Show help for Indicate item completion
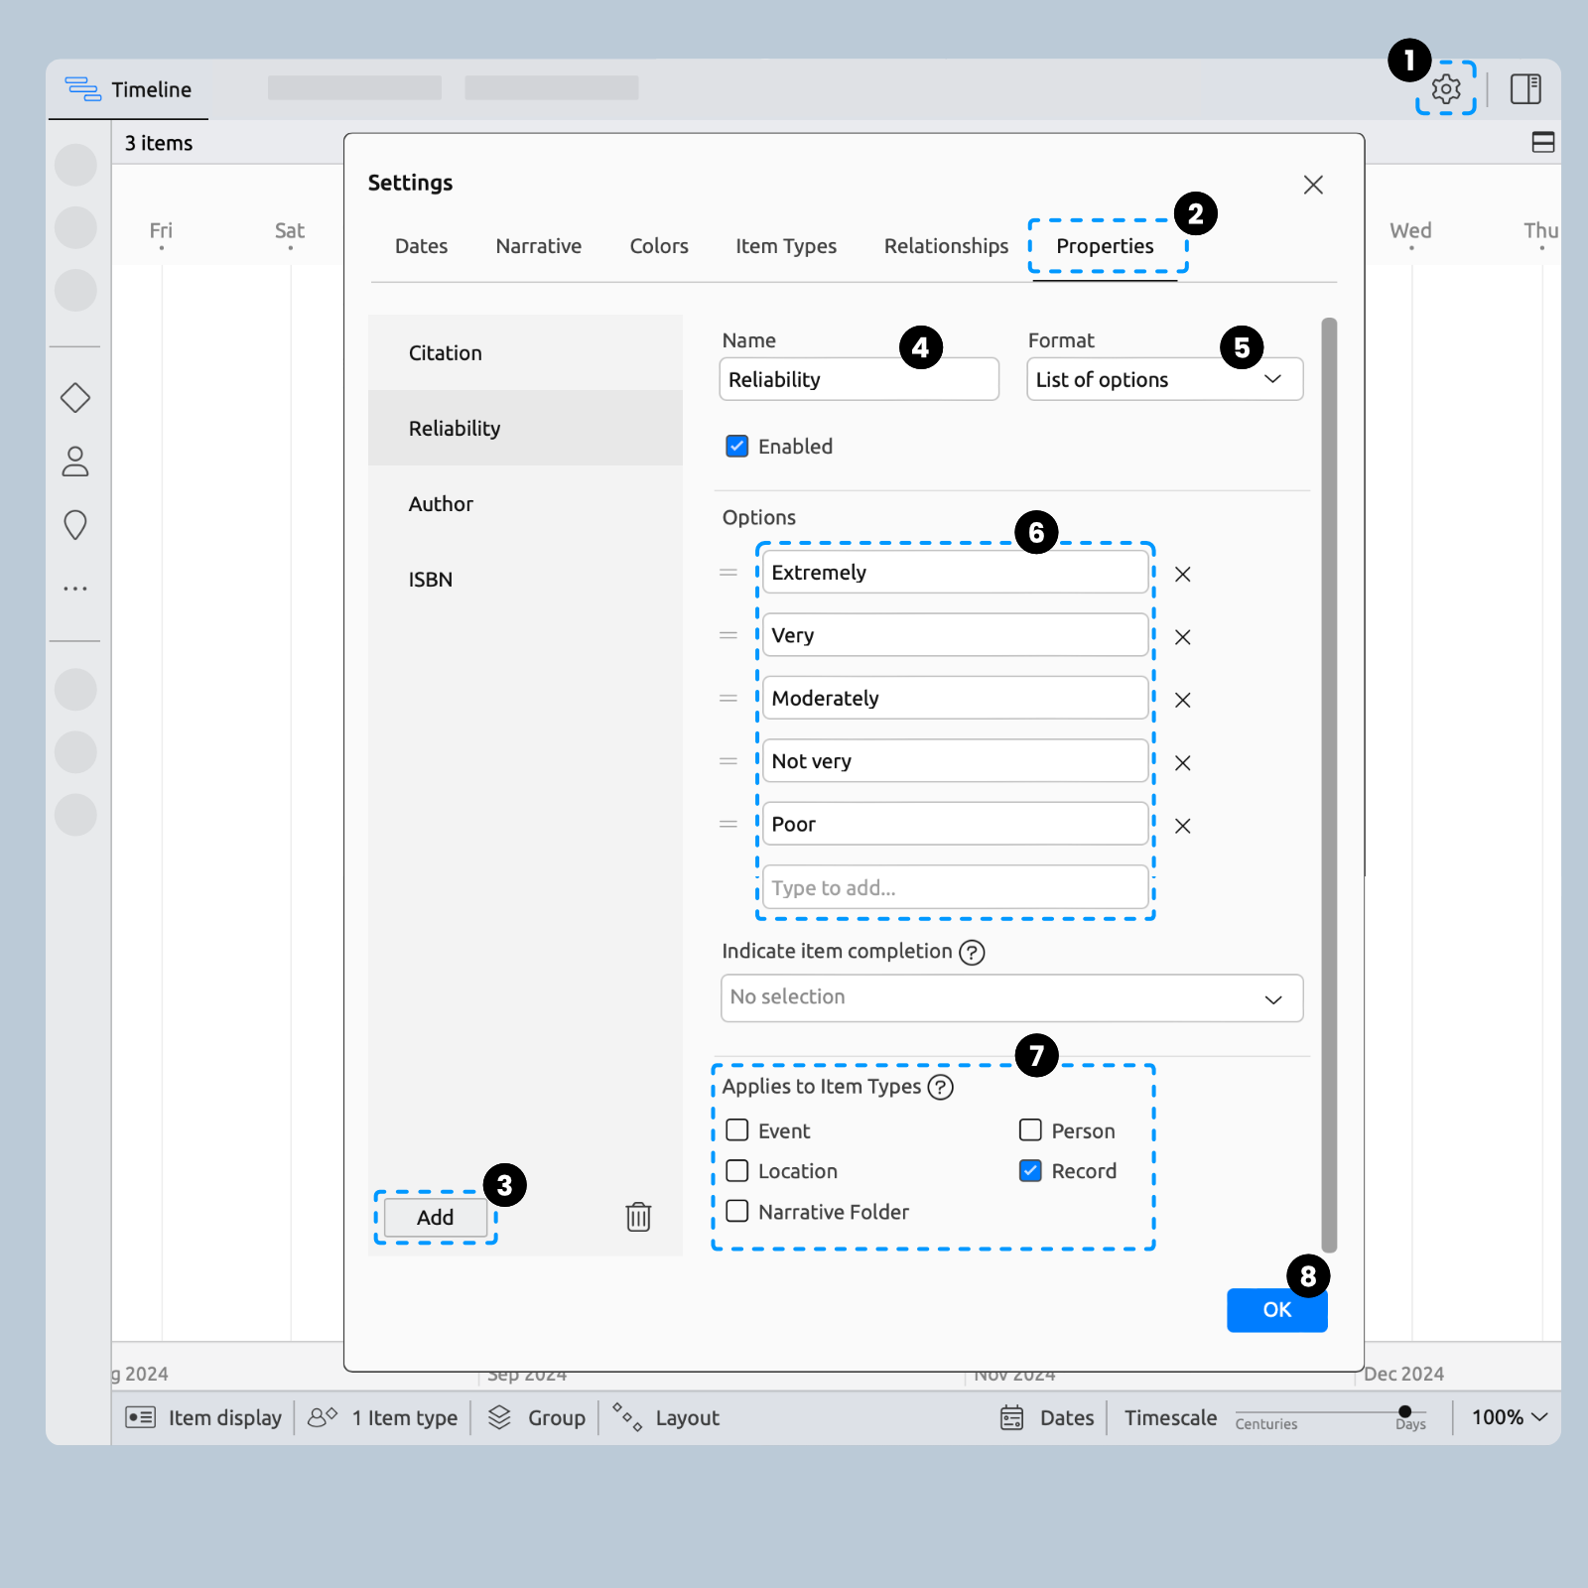 (x=972, y=953)
